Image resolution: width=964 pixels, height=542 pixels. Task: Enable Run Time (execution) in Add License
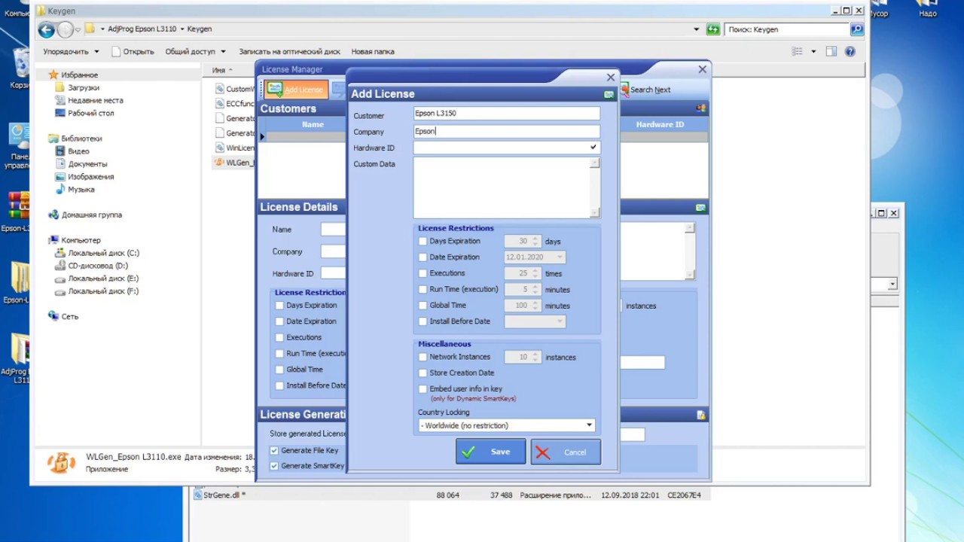[x=423, y=290]
